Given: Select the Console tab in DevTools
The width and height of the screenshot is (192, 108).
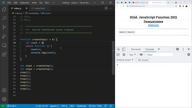Looking at the screenshot, I should [149, 49].
